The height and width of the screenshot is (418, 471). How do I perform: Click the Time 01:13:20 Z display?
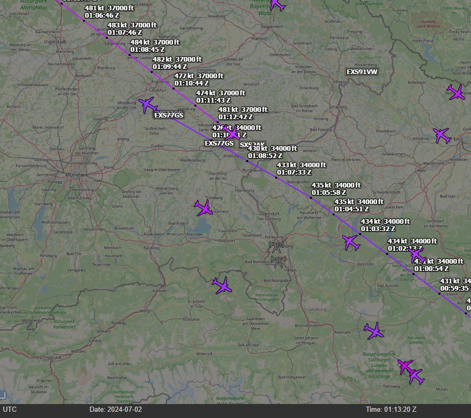coord(391,410)
